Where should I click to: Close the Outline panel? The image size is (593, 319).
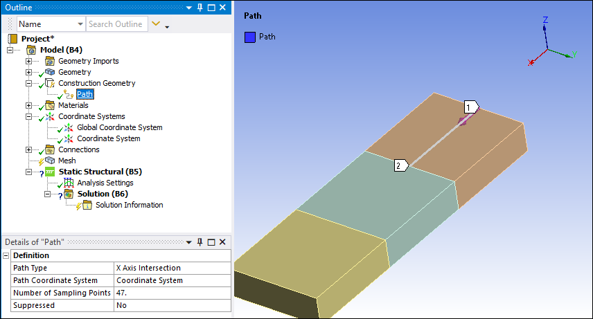(223, 8)
